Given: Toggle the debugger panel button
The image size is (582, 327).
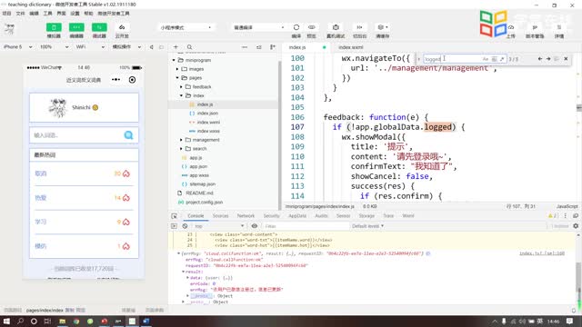Looking at the screenshot, I should [x=99, y=27].
